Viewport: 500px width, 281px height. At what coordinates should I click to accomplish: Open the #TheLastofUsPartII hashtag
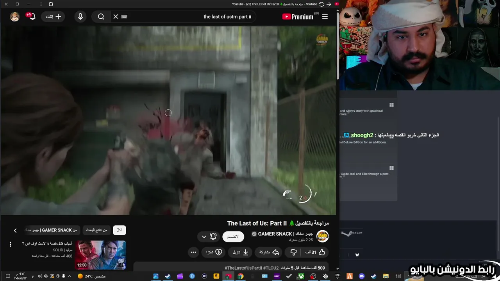click(243, 268)
